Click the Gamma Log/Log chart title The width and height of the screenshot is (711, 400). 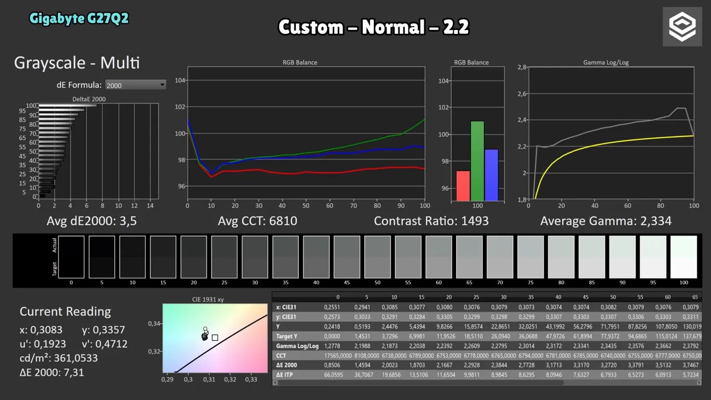[606, 63]
